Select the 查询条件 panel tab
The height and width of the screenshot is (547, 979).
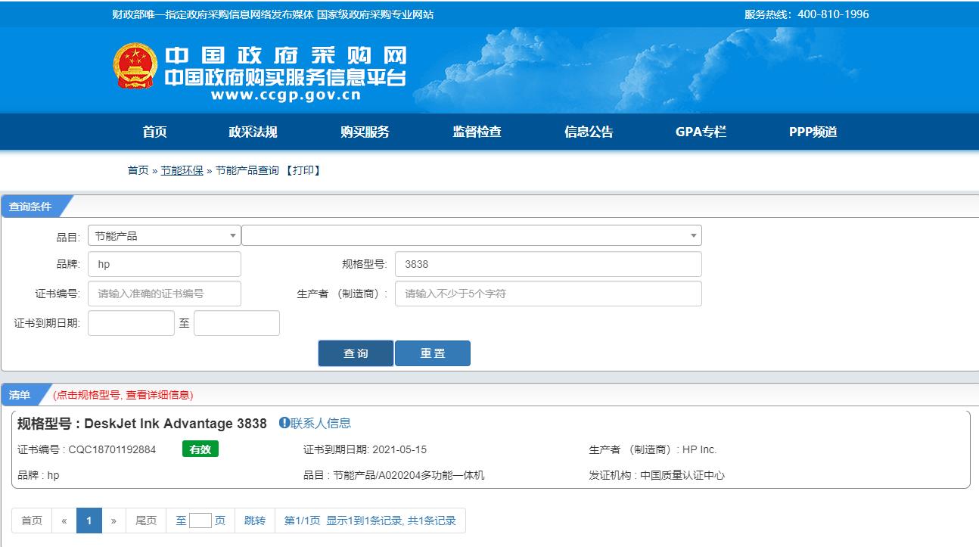(x=30, y=207)
